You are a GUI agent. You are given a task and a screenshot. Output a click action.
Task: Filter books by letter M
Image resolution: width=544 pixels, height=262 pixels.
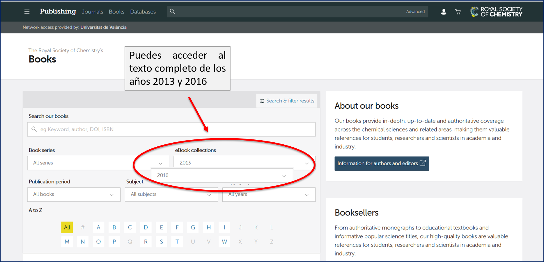pyautogui.click(x=67, y=242)
